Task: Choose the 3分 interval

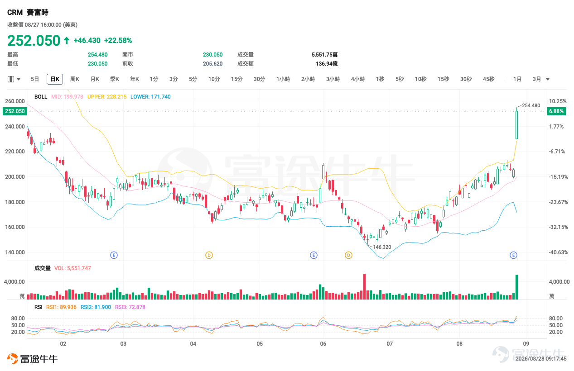Action: point(174,79)
